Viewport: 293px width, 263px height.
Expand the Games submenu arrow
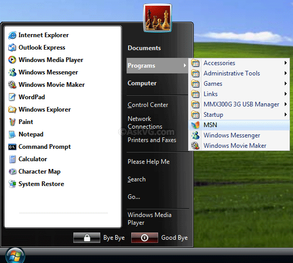tap(286, 84)
